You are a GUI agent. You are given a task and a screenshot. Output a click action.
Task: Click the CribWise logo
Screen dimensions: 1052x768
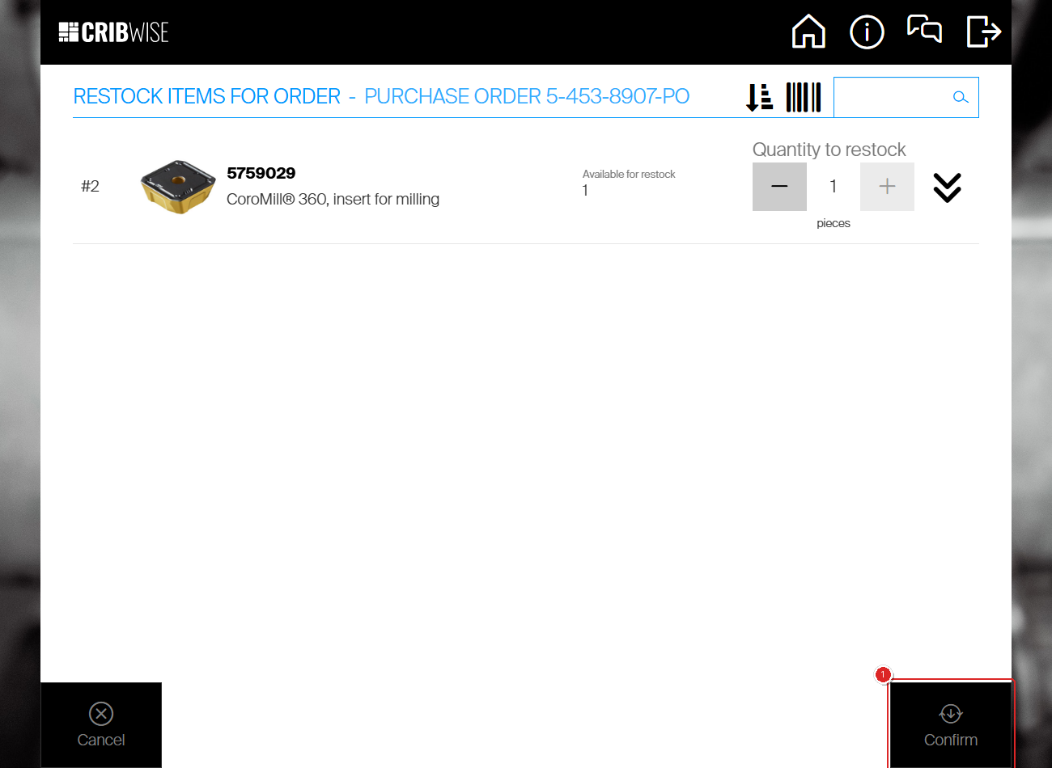click(x=113, y=32)
